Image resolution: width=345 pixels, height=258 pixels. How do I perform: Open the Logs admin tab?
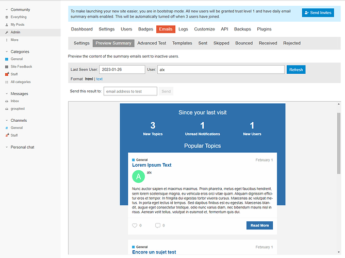pos(183,29)
